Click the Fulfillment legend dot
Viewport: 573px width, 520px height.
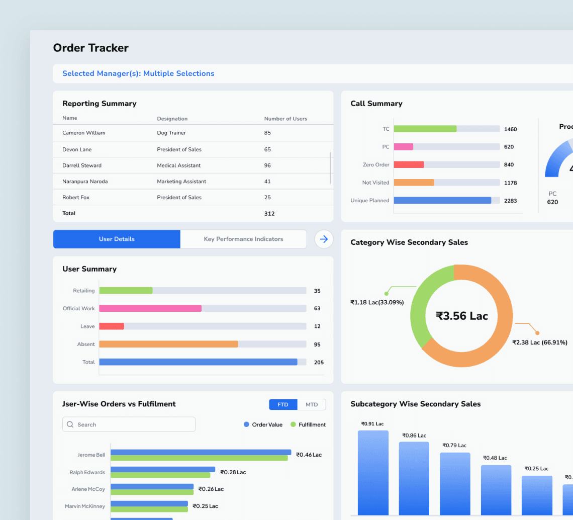tap(293, 424)
